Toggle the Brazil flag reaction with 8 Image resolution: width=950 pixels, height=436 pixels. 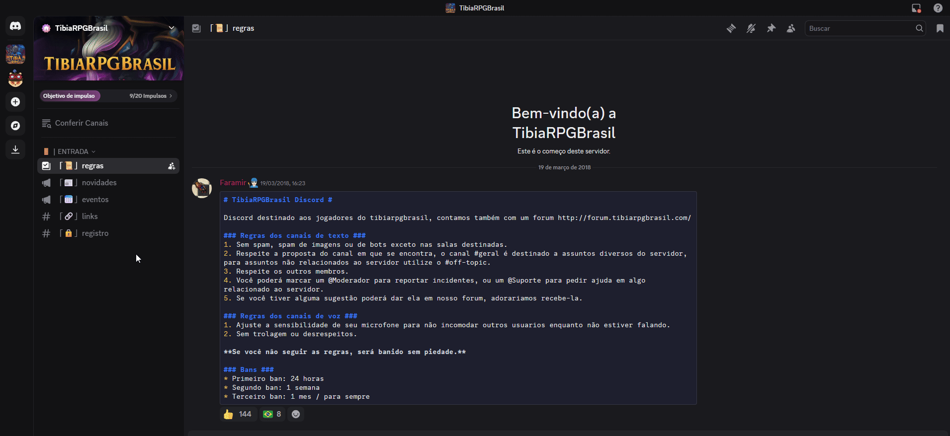click(x=272, y=414)
